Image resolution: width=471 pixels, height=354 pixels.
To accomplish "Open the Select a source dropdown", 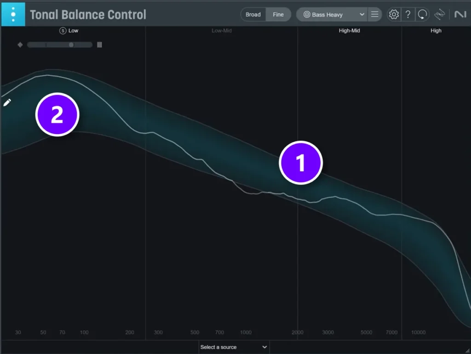I will click(x=234, y=347).
